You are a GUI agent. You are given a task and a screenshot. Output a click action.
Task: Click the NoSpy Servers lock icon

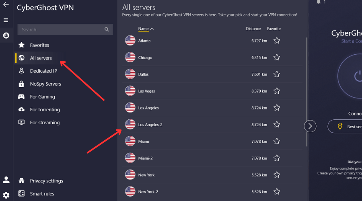click(x=21, y=84)
